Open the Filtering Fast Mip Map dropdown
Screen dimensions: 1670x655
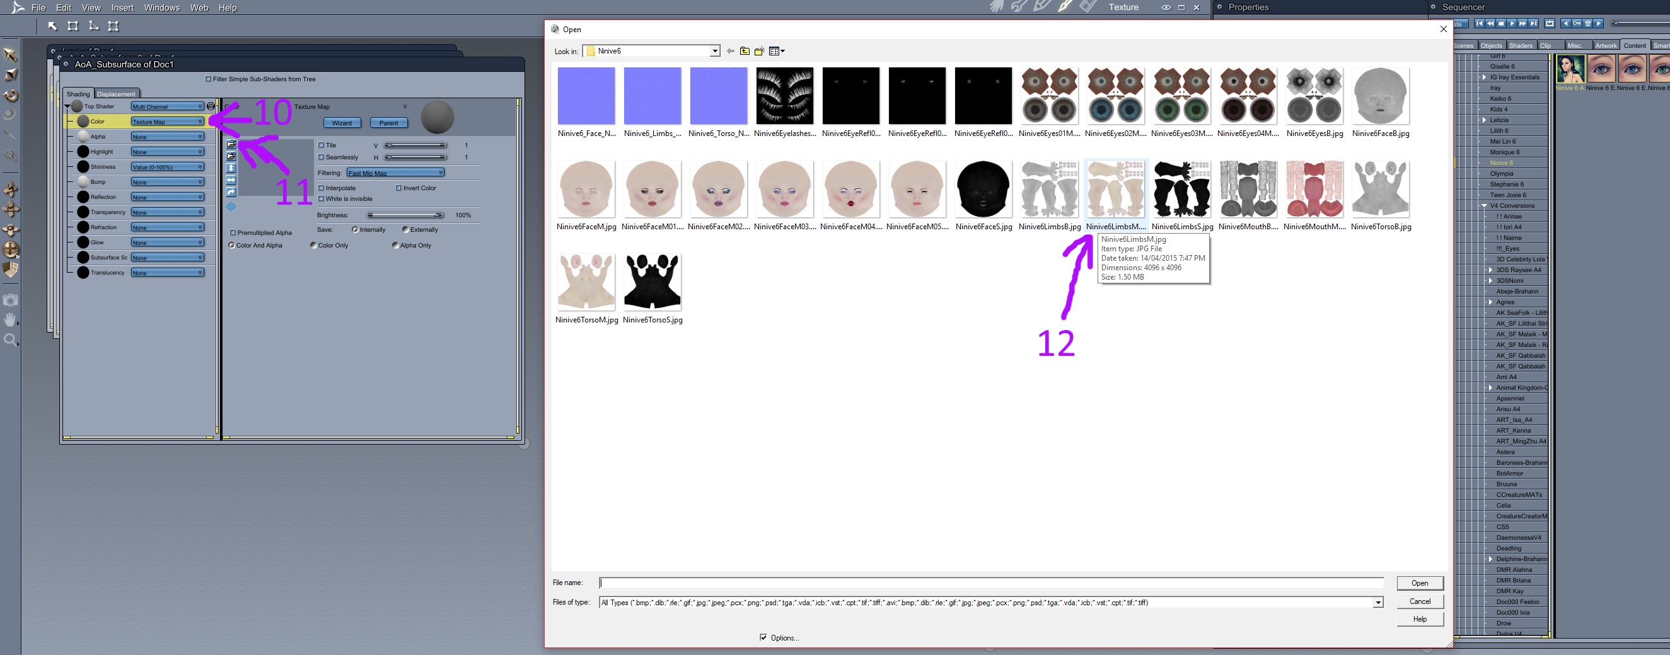pyautogui.click(x=395, y=173)
